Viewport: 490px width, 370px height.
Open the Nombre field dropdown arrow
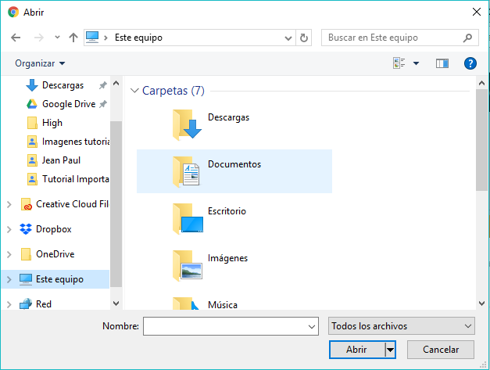click(x=312, y=326)
